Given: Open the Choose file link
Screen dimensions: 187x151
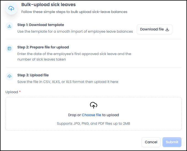Looking at the screenshot, I should coord(92,115).
